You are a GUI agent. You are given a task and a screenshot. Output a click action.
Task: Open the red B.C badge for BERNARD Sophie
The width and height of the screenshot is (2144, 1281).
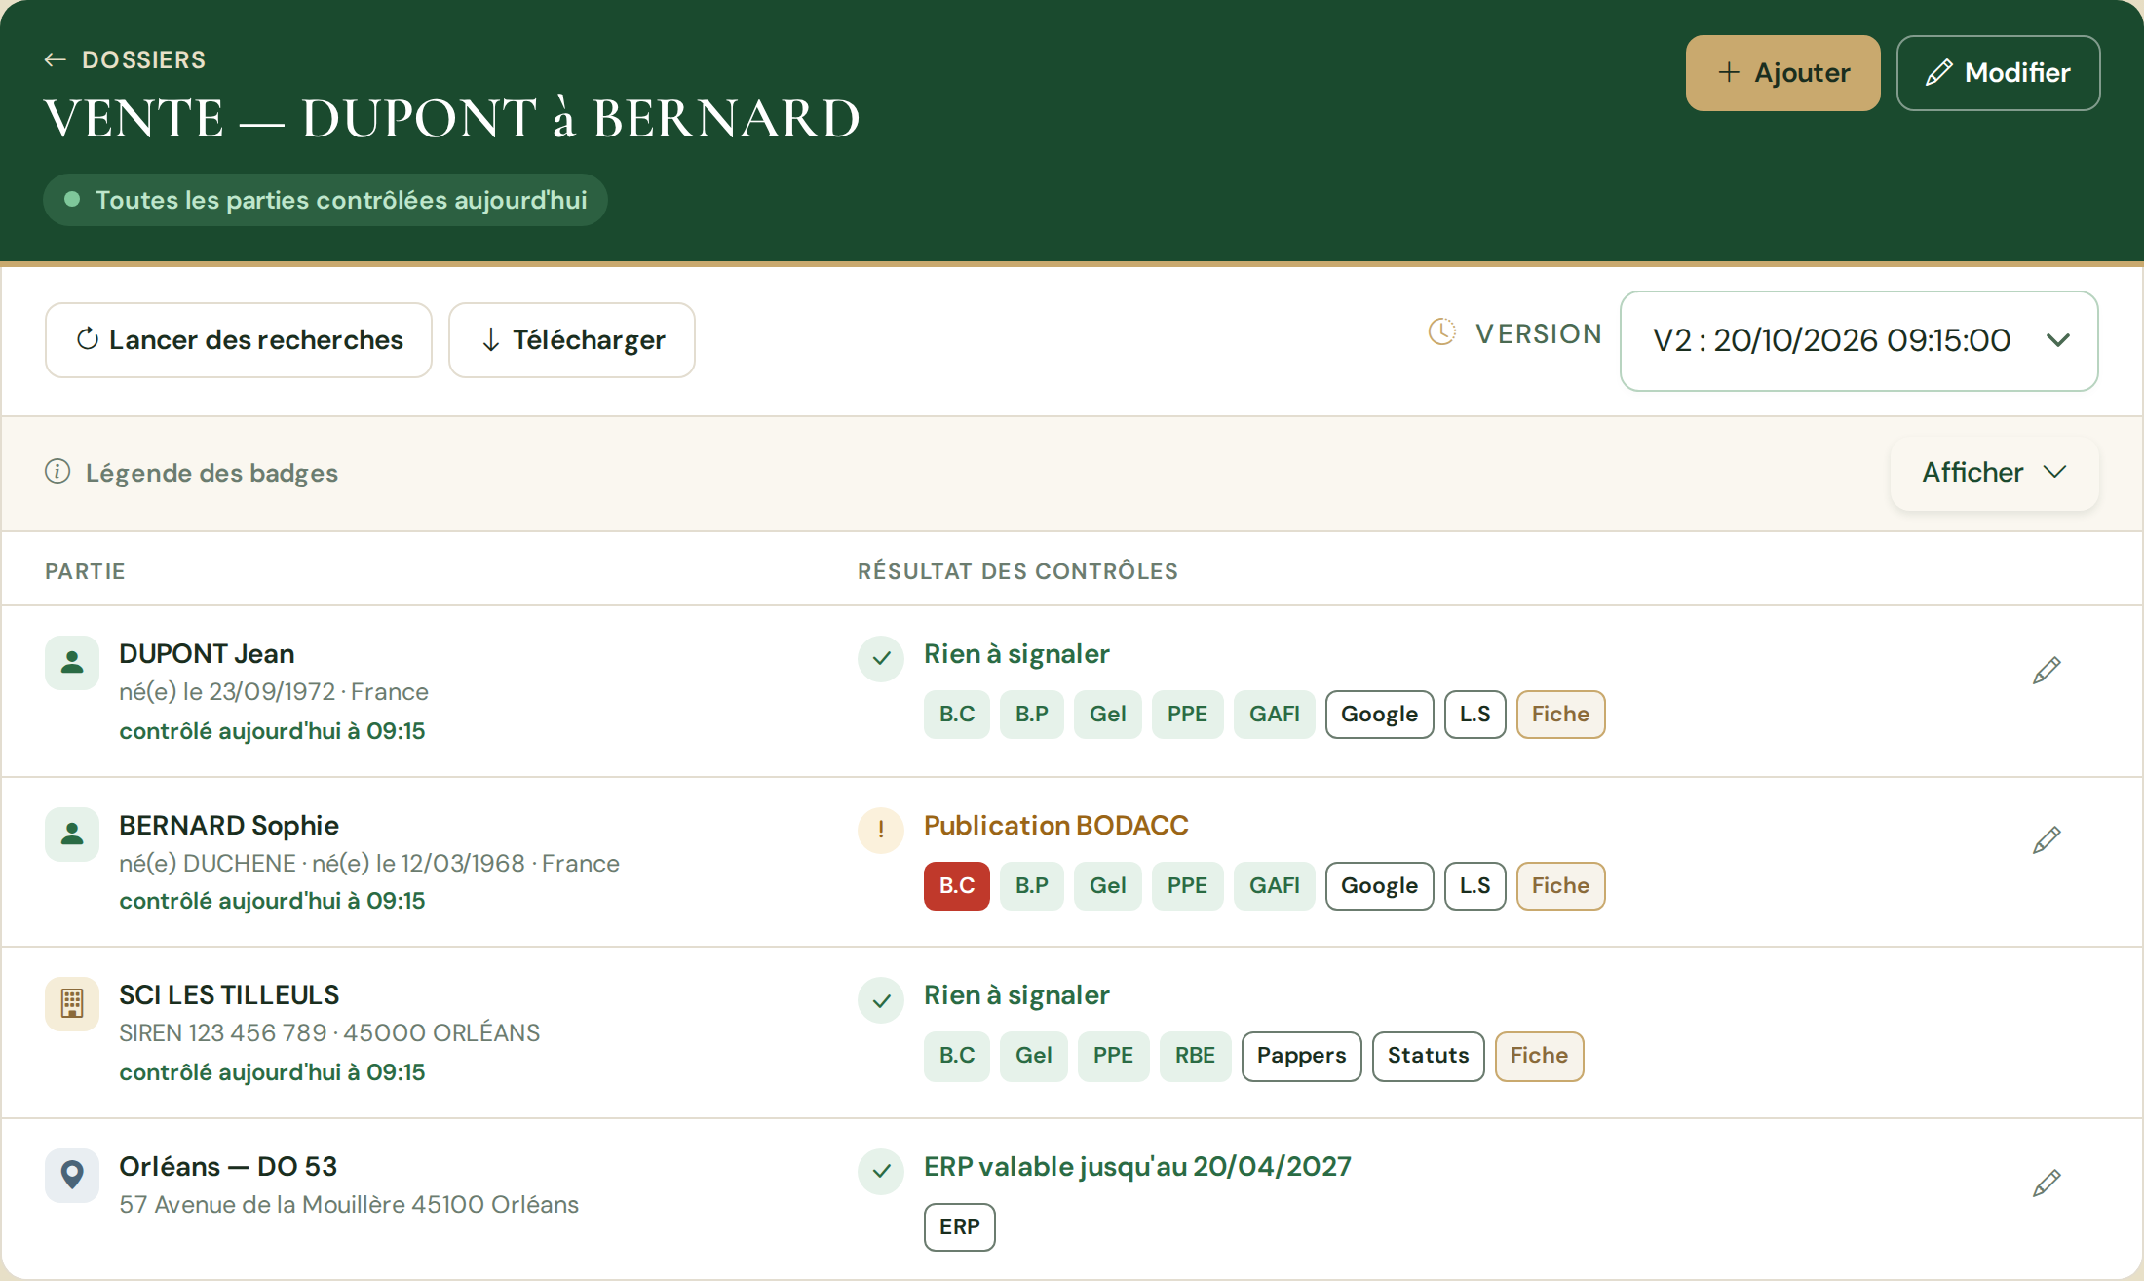click(957, 886)
